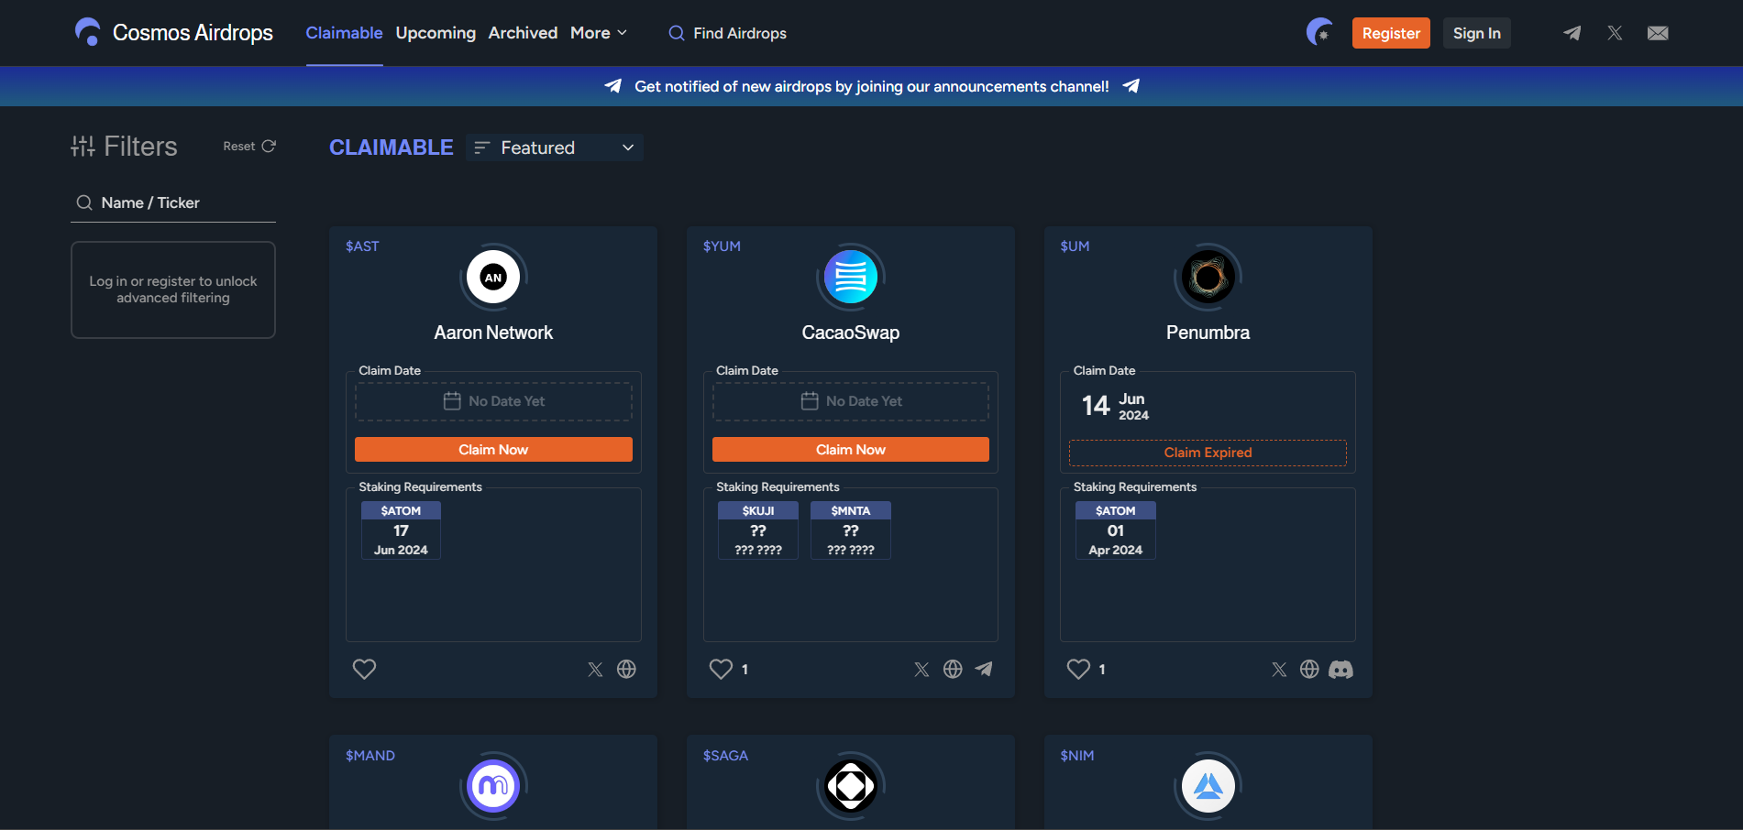This screenshot has height=830, width=1743.
Task: Open the CacaoSwap logo
Action: (x=851, y=277)
